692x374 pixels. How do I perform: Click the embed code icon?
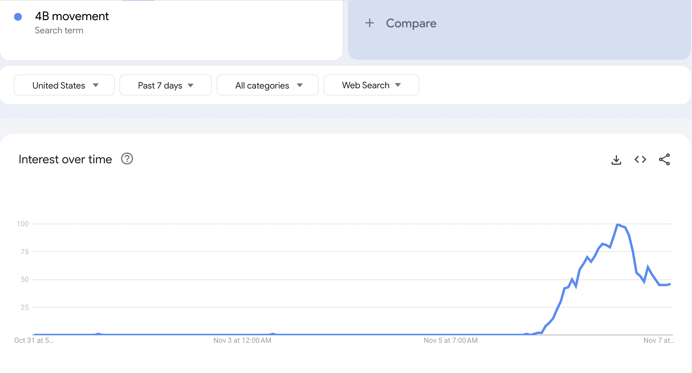640,160
